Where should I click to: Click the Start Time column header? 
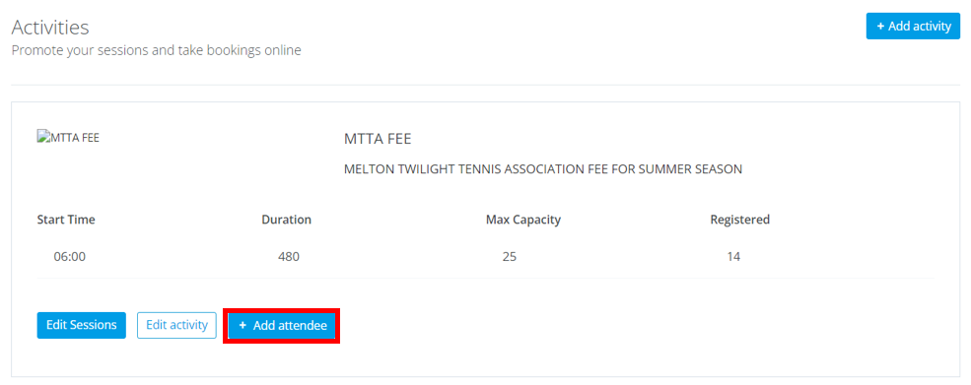pos(66,220)
